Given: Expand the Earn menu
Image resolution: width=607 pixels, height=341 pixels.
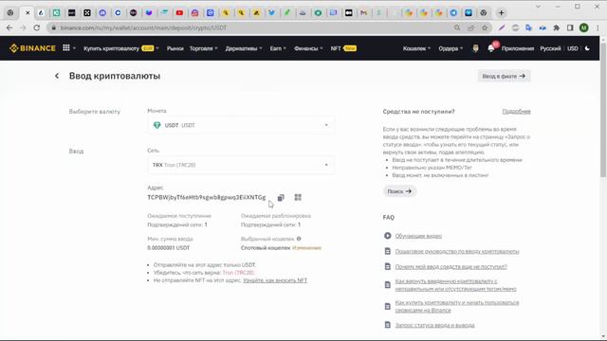Looking at the screenshot, I should click(x=278, y=48).
